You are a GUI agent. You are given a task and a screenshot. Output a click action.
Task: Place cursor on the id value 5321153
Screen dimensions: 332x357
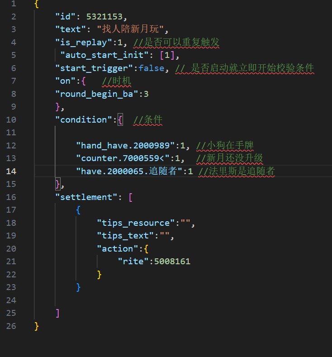(x=104, y=16)
